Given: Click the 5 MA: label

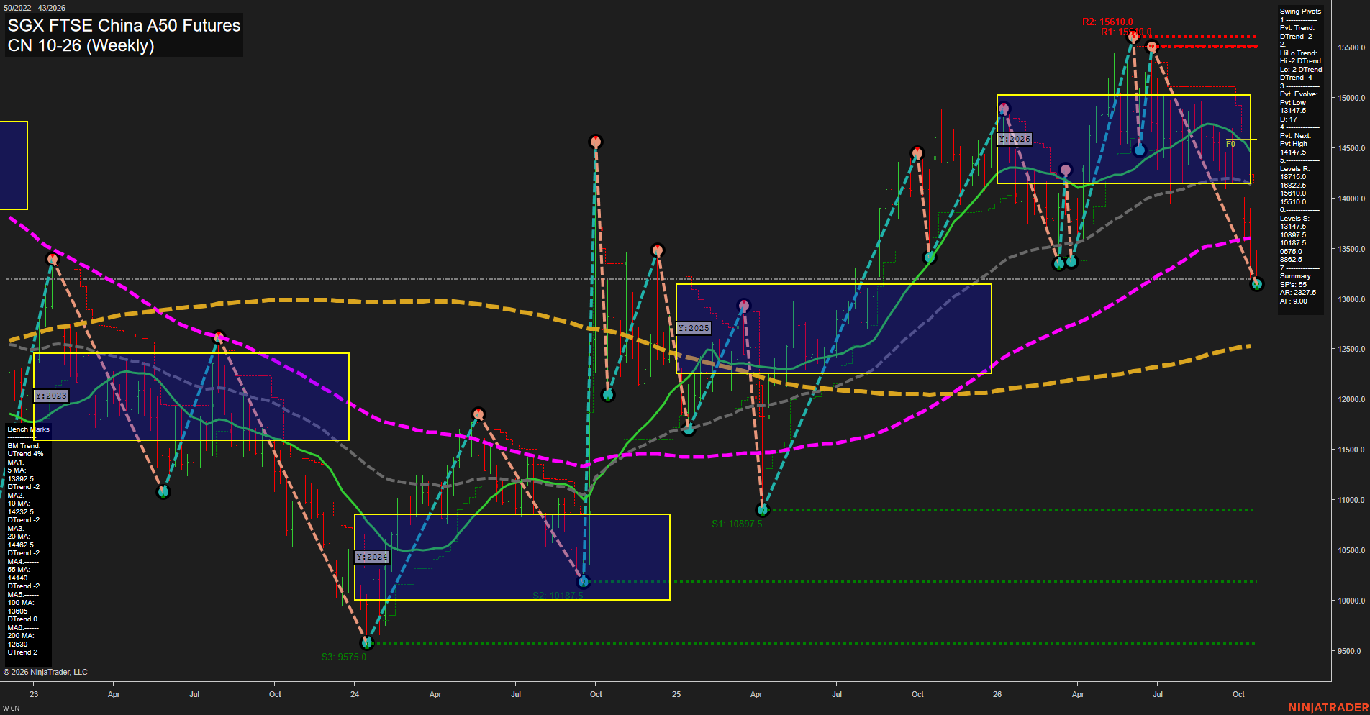Looking at the screenshot, I should (x=17, y=470).
